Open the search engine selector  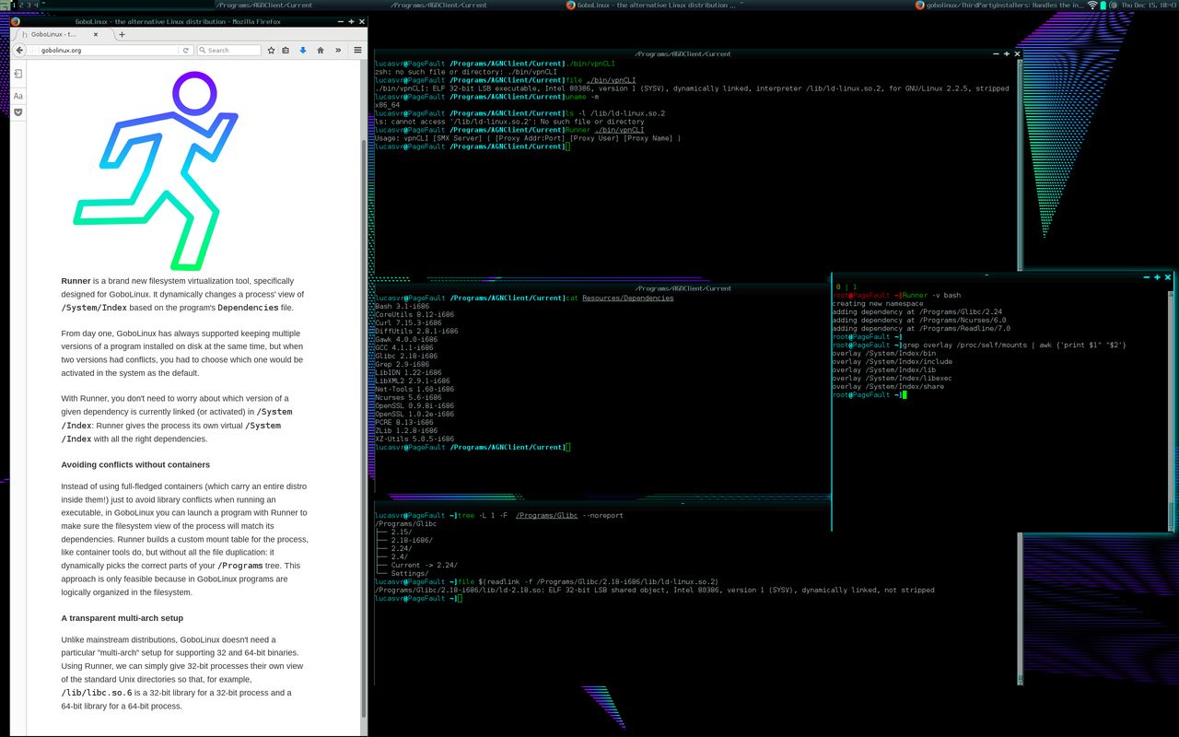(202, 50)
